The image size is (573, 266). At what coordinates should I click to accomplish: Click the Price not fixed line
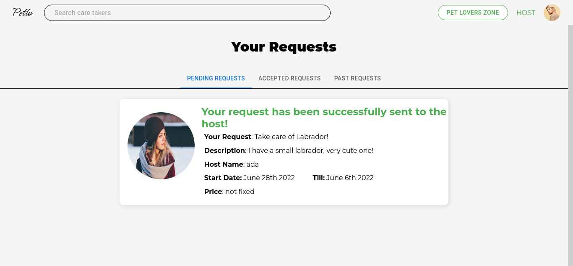(x=229, y=191)
